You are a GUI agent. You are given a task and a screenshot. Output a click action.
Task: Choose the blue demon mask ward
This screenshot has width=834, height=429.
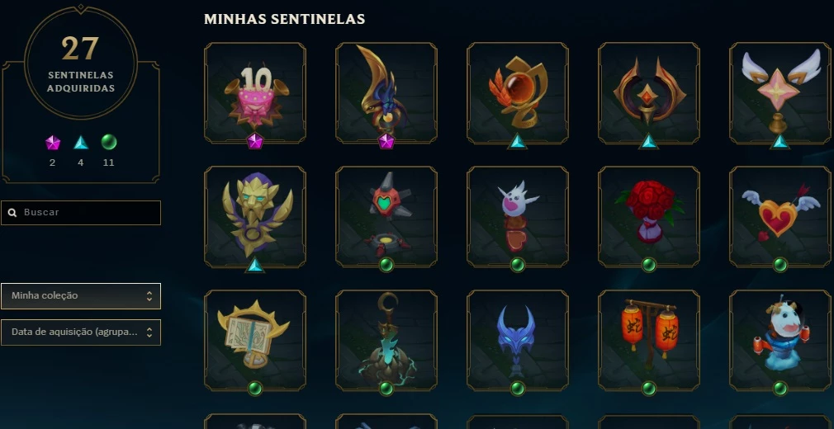pos(518,341)
